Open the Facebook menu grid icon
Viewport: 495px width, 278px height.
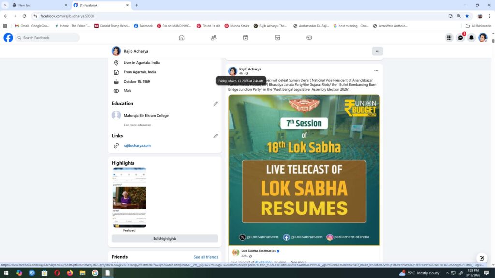[x=449, y=38]
